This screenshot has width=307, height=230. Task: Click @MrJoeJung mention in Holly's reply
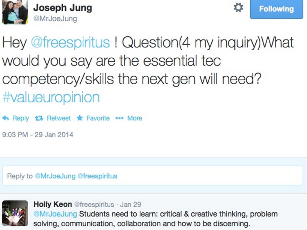tap(55, 214)
